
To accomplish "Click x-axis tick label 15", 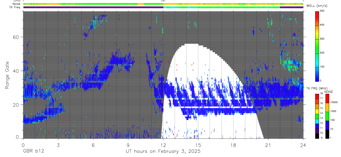I will pyautogui.click(x=198, y=145).
